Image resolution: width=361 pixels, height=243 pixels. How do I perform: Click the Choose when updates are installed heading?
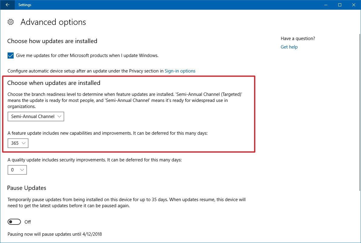[x=54, y=83]
